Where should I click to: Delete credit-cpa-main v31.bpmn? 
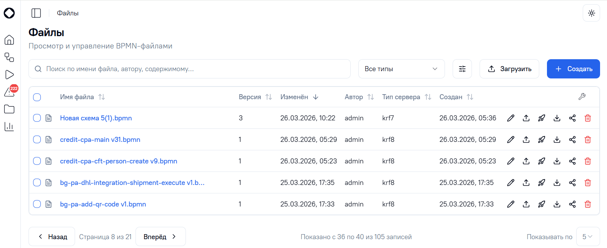[x=588, y=140]
